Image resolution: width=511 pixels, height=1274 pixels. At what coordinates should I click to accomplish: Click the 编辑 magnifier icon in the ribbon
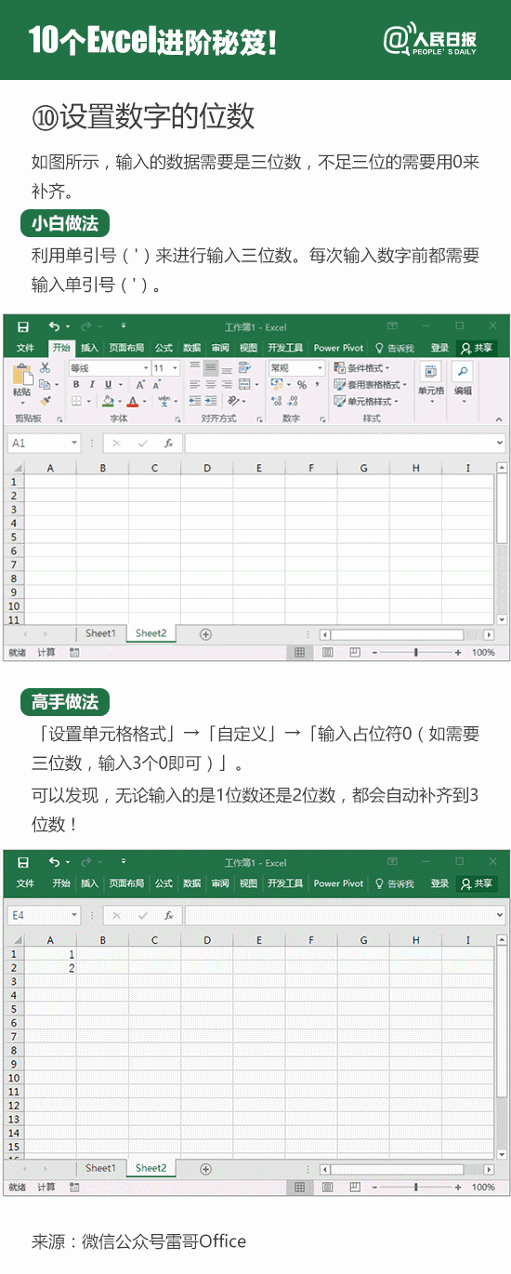click(462, 372)
